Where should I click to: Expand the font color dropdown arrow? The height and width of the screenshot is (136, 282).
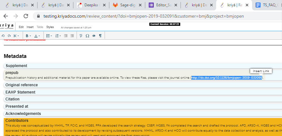coord(39,36)
